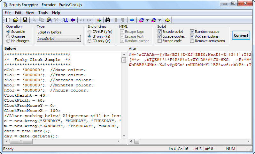Choose CR+LF end of lines option
This screenshot has width=255, height=154.
coord(90,32)
